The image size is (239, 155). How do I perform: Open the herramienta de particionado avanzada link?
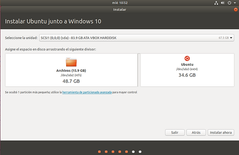pos(87,92)
